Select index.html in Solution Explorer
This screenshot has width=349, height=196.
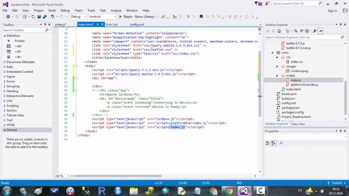click(x=293, y=89)
